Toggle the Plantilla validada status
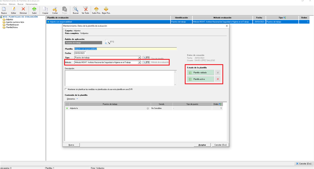314x169 pixels. [x=201, y=72]
